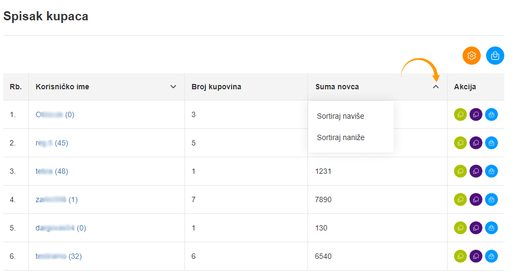Click the blue bag icon in row 1
Image resolution: width=515 pixels, height=277 pixels.
point(491,114)
